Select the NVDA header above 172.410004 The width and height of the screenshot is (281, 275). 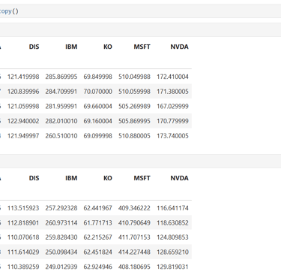point(179,47)
